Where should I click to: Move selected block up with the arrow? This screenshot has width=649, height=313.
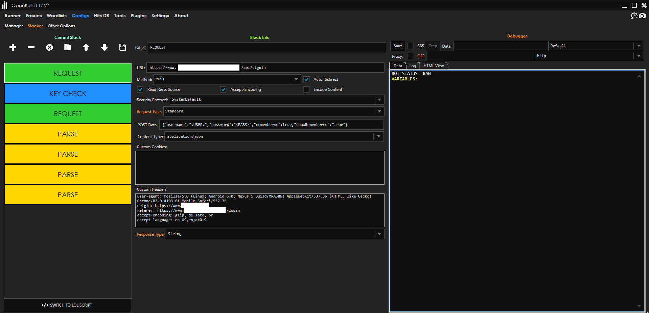click(x=86, y=47)
